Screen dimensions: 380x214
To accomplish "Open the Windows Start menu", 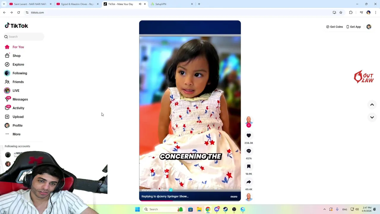I will point(137,209).
